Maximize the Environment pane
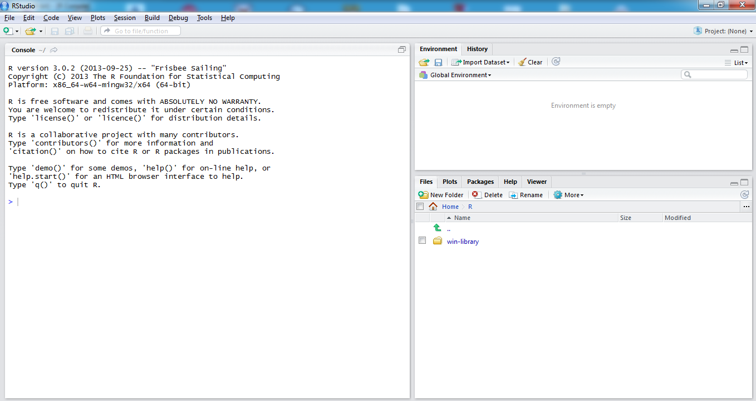756x401 pixels. pos(744,49)
